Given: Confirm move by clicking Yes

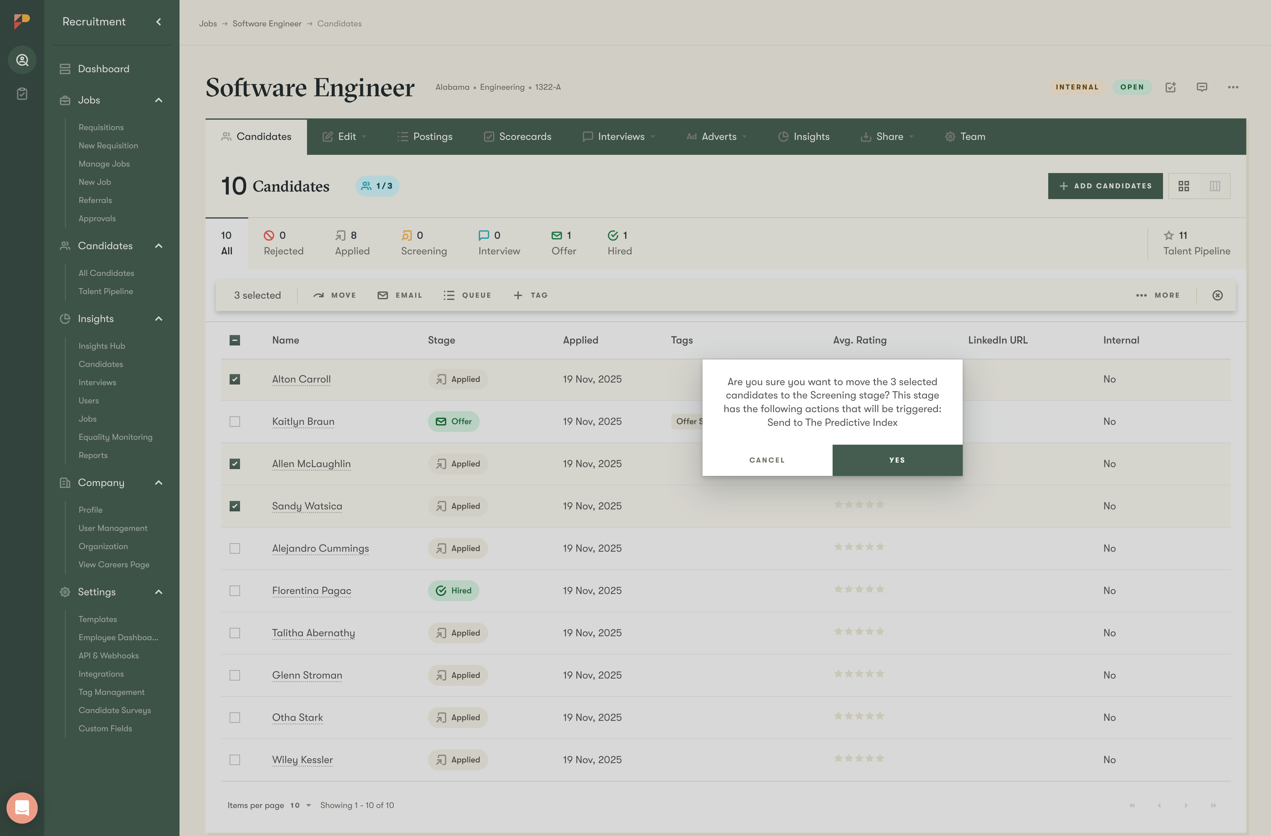Looking at the screenshot, I should 897,460.
